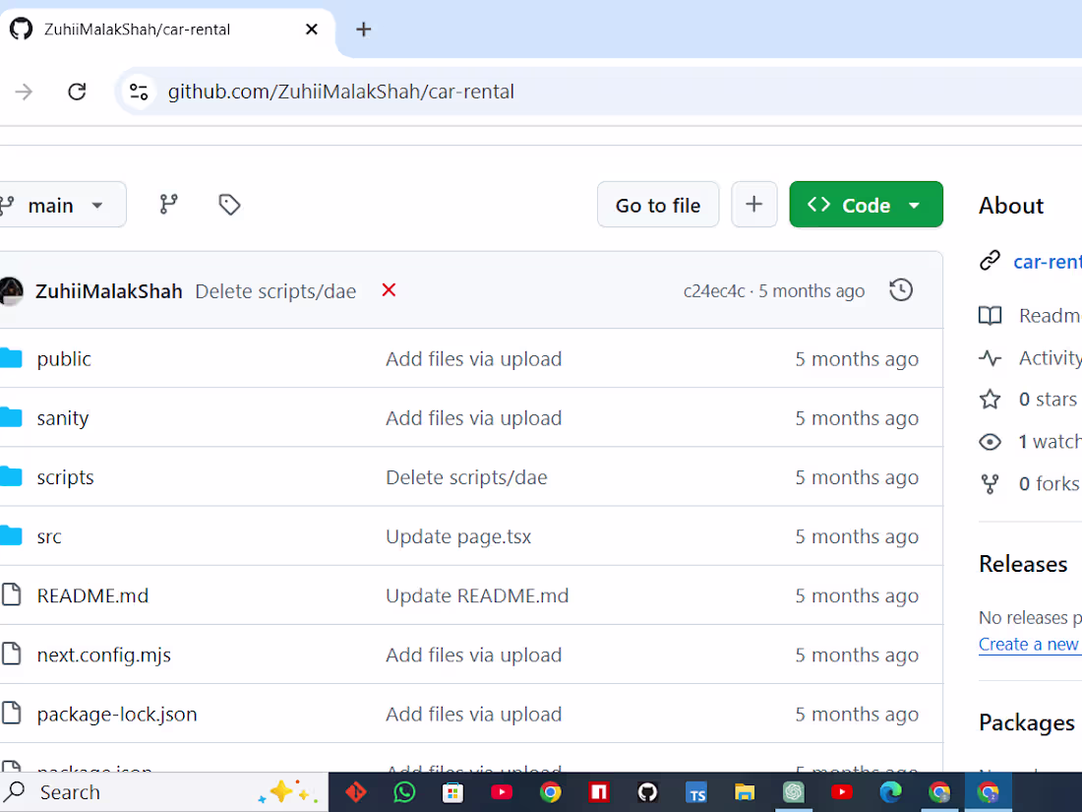Open a new browser tab
Screen dimensions: 1082x812
(363, 30)
